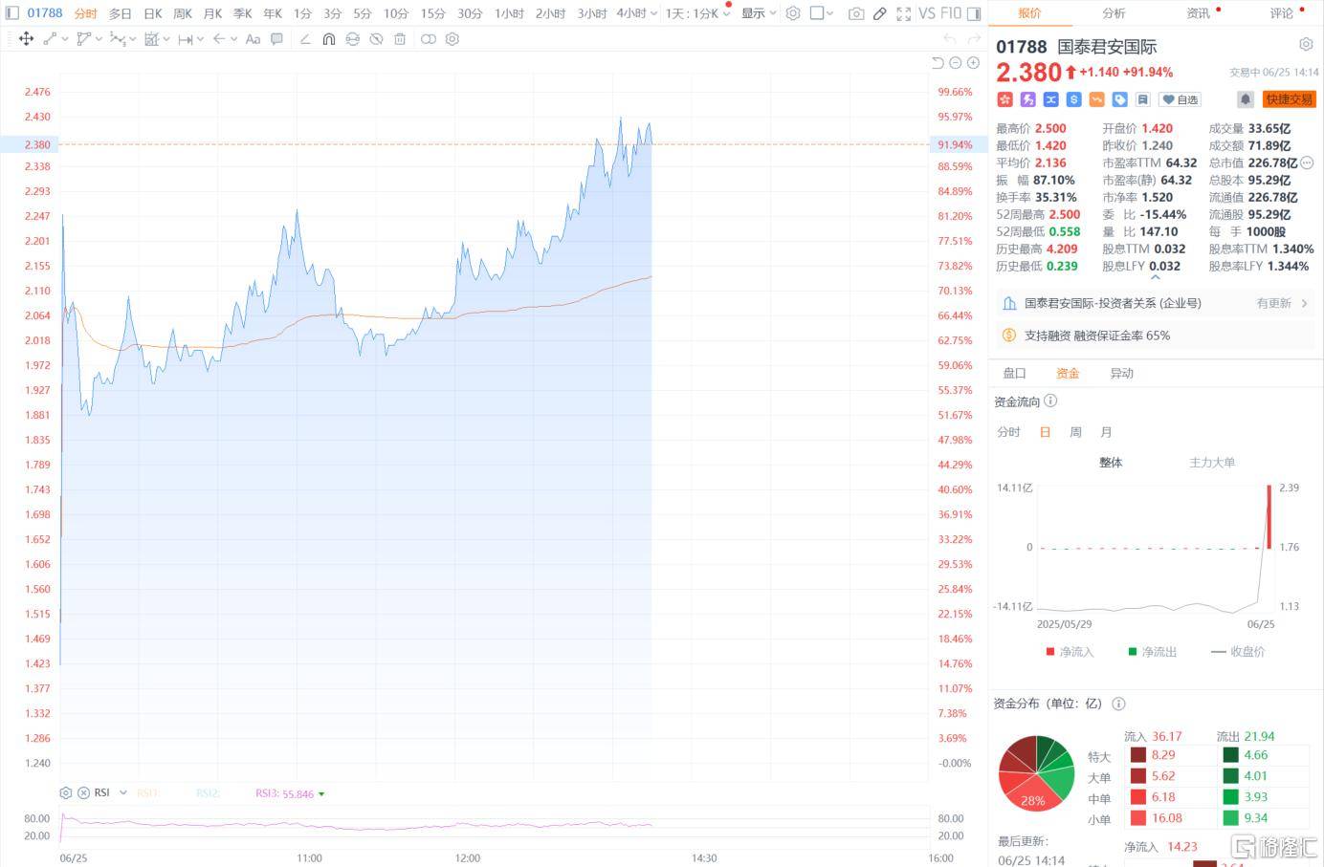This screenshot has height=867, width=1324.
Task: Click the red 净流入 legend swatch
Action: (x=1050, y=651)
